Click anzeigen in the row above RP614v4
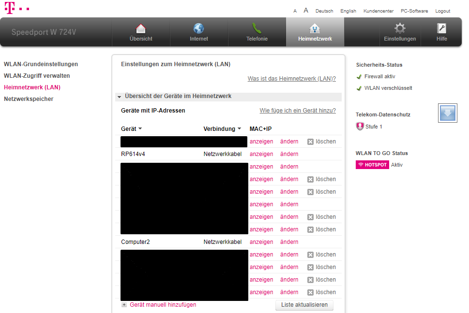This screenshot has width=469, height=313. (261, 142)
